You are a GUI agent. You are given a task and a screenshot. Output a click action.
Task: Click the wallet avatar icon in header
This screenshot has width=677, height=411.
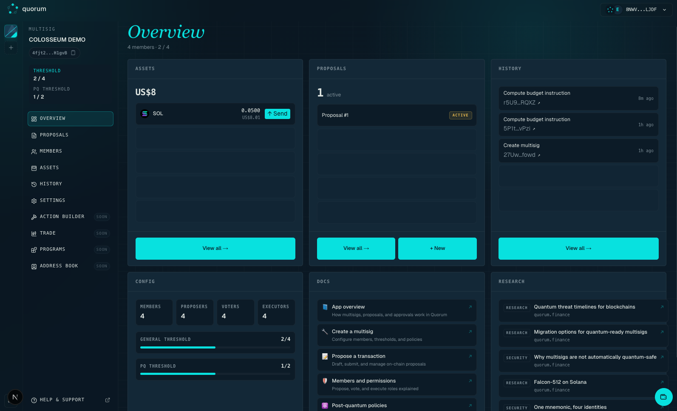[x=610, y=9]
